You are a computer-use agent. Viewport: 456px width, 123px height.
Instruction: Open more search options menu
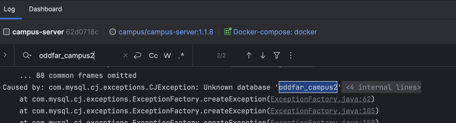point(291,55)
